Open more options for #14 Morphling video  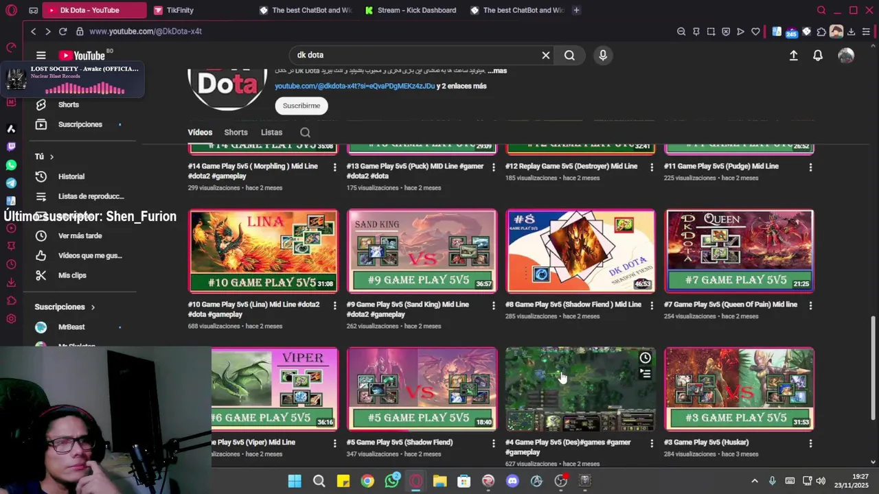point(334,167)
